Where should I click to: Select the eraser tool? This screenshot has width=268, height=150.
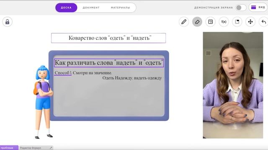197,22
